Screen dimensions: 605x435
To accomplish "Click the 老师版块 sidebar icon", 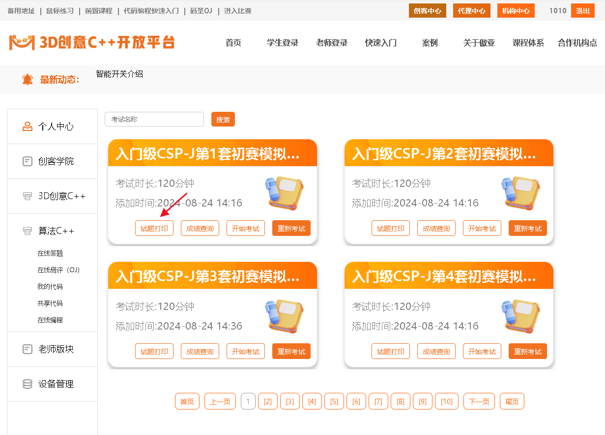I will tap(28, 349).
